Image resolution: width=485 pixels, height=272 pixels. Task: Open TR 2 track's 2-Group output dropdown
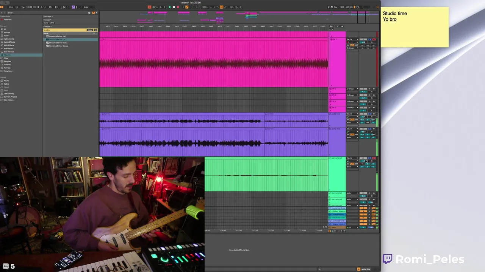[352, 48]
